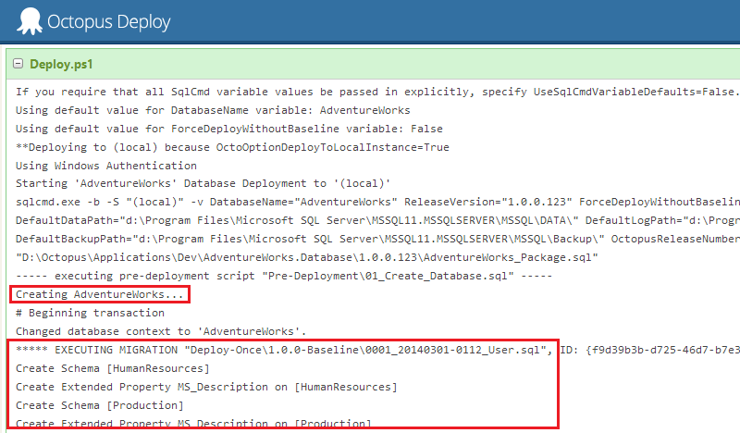Click the highlighted 'Creating AdventureWorks...' line
This screenshot has width=740, height=433.
click(x=99, y=294)
